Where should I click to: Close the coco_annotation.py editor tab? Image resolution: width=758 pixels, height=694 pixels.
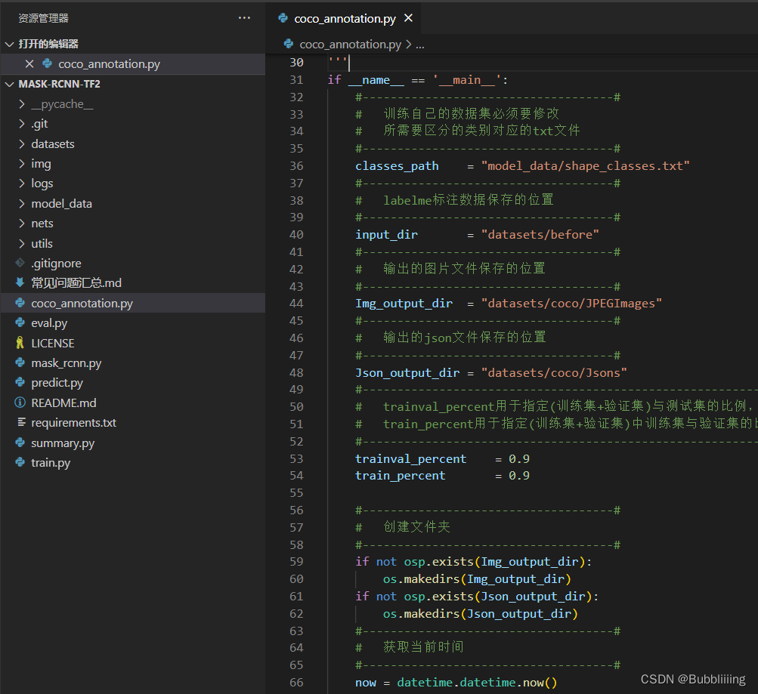(x=409, y=18)
